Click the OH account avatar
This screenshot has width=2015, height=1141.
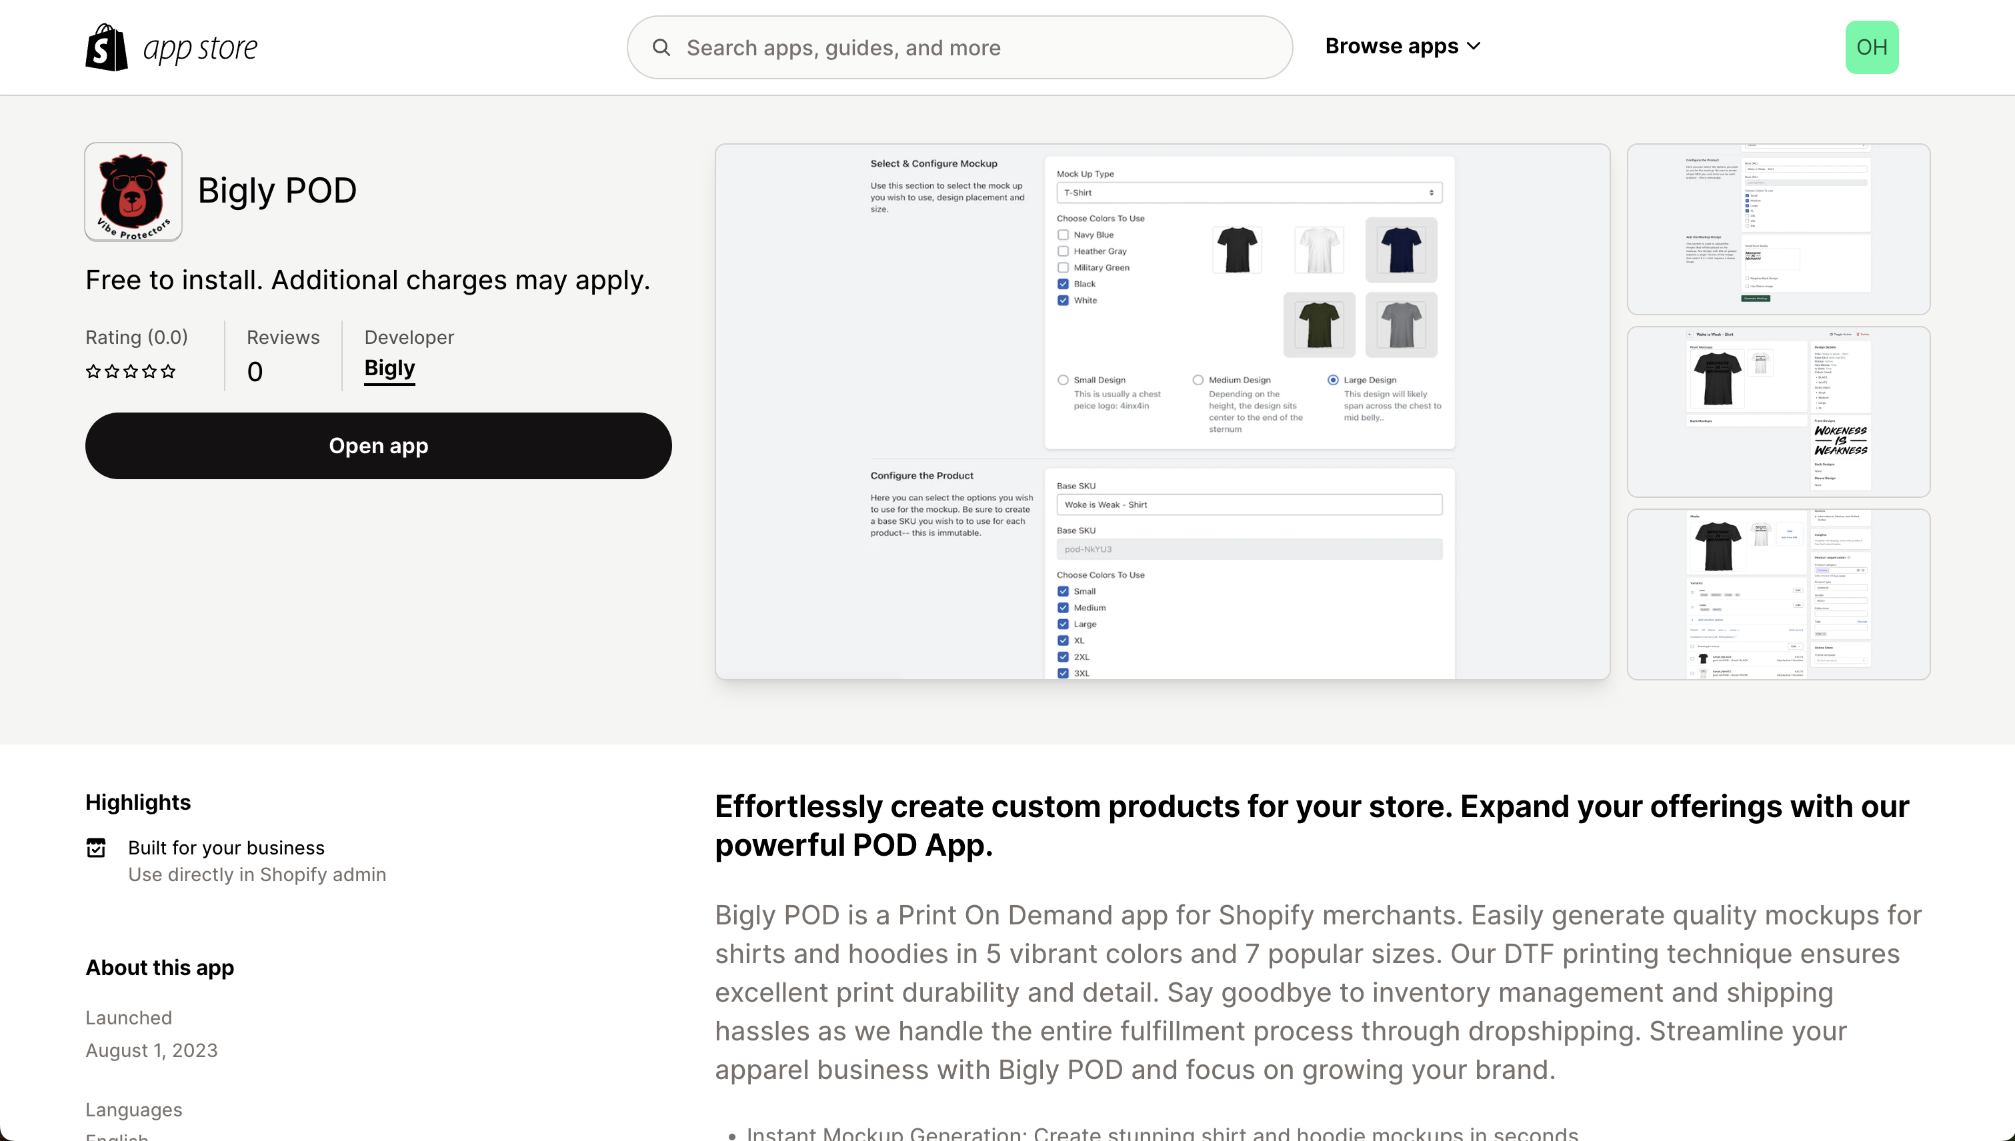point(1871,47)
